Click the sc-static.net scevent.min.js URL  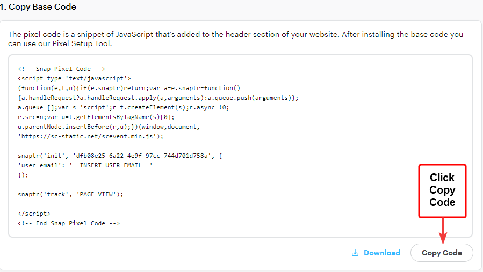coord(91,136)
